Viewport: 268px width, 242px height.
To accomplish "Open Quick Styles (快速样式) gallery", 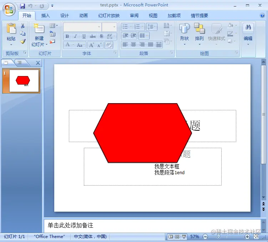I will [x=216, y=34].
